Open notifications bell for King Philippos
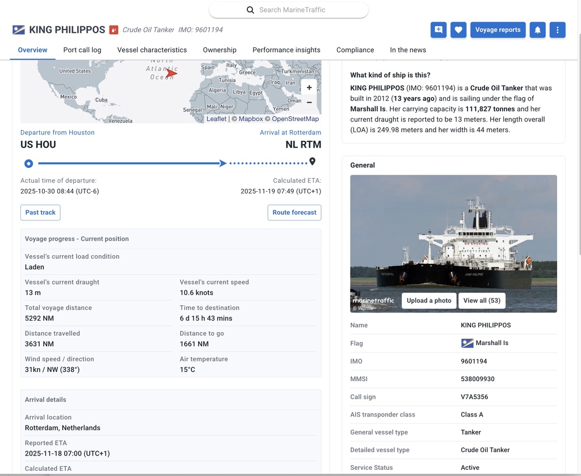 pos(537,30)
